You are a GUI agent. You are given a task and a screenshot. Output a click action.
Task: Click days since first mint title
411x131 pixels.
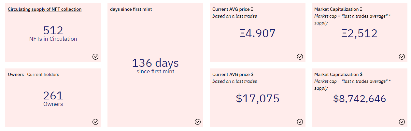(x=131, y=9)
